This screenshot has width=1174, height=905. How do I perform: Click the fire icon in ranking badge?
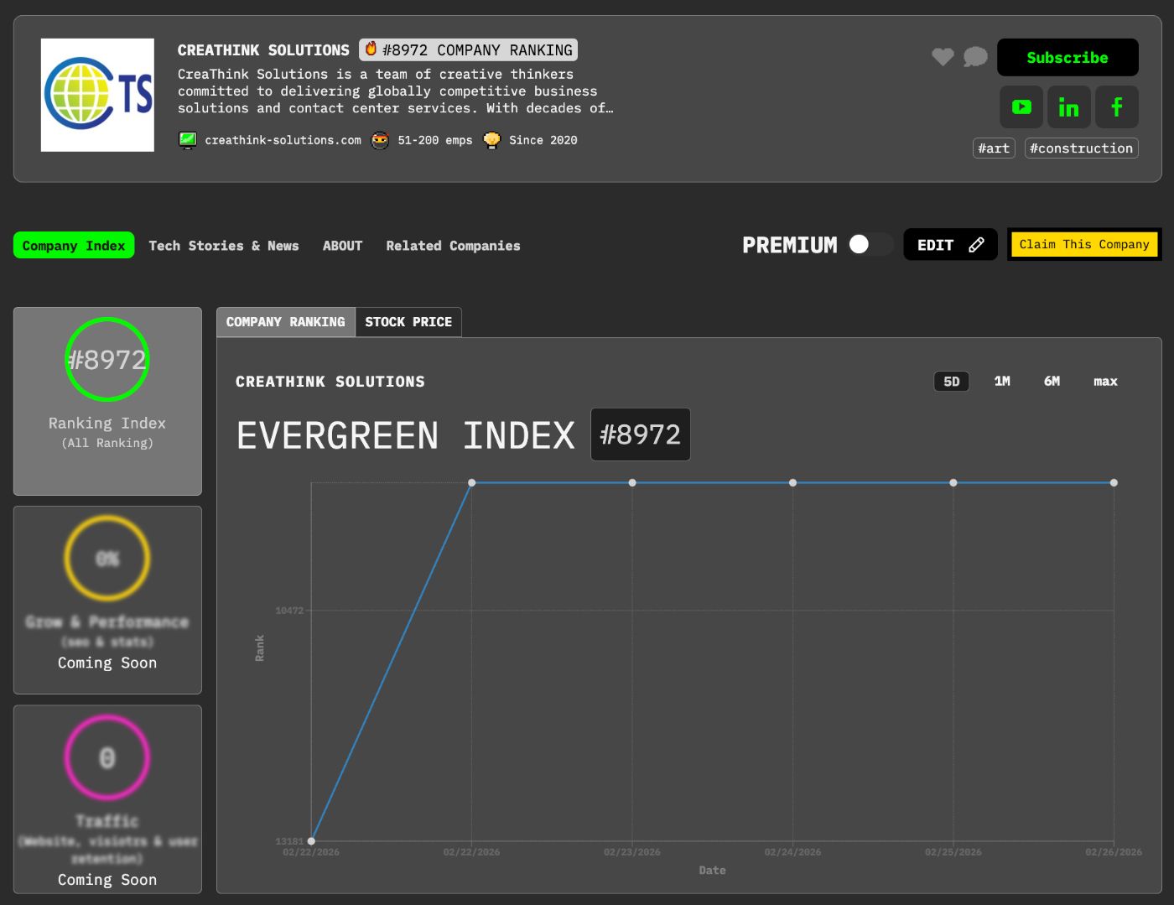click(x=371, y=49)
